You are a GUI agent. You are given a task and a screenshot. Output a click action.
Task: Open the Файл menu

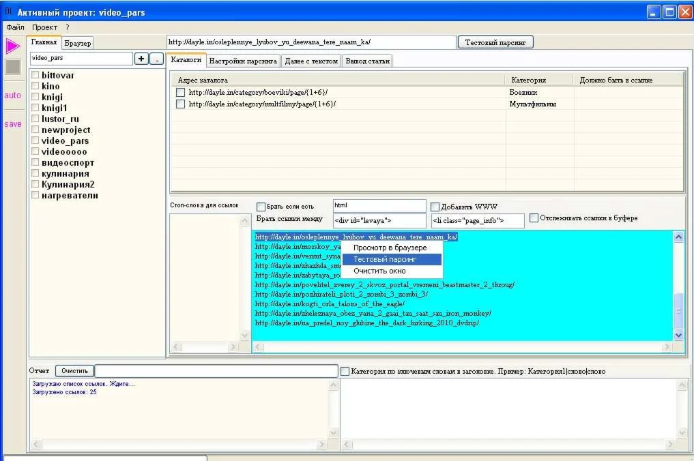15,27
